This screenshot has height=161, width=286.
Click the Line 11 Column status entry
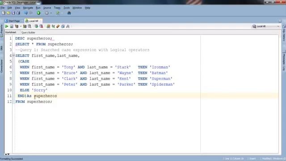click(x=234, y=159)
